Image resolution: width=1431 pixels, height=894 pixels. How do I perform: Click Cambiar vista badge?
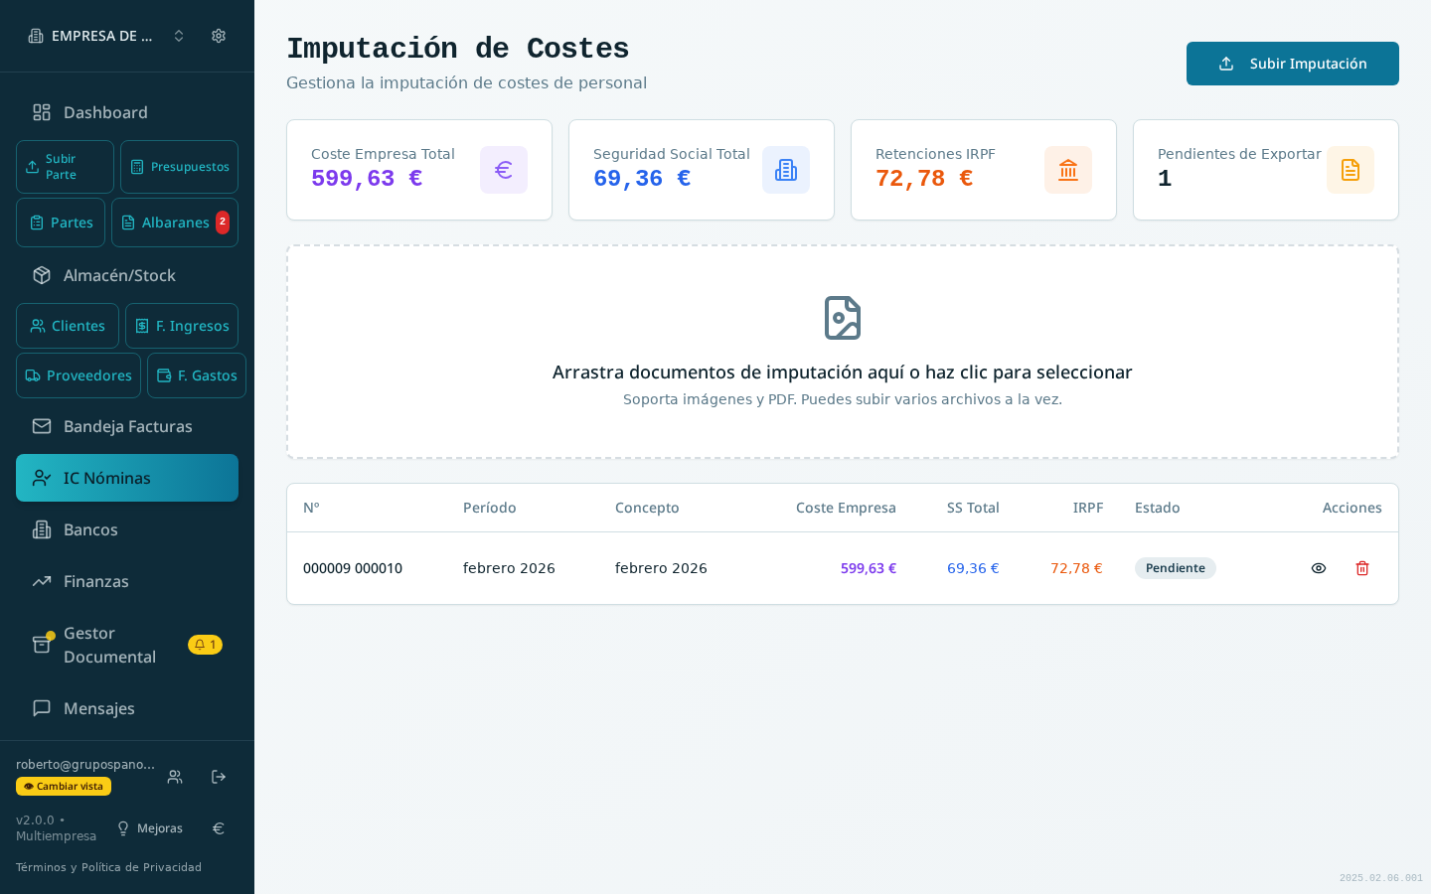64,786
